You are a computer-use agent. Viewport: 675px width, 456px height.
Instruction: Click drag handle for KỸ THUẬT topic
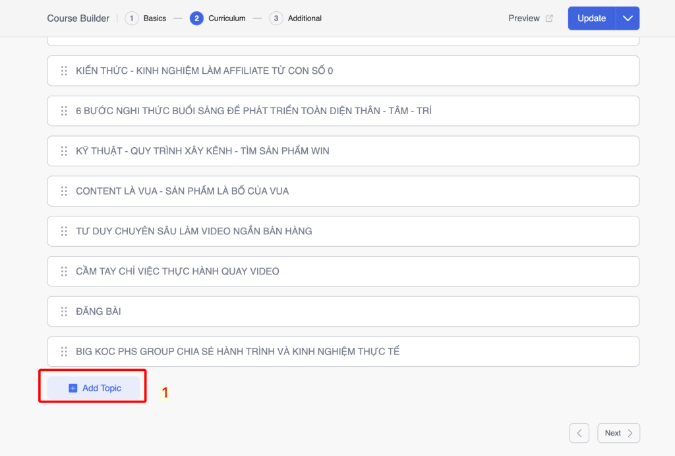tap(64, 151)
